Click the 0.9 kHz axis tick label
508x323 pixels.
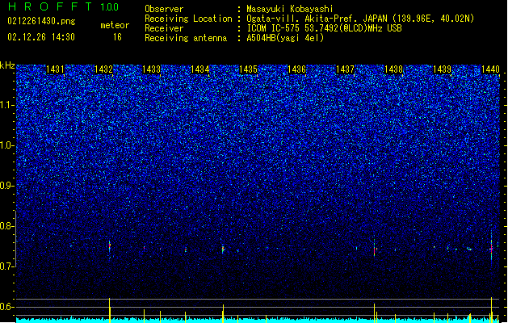(x=6, y=186)
